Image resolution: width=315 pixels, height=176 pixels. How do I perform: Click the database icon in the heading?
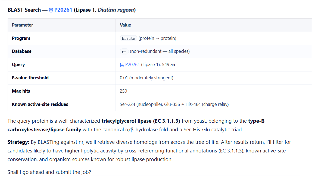pyautogui.click(x=51, y=10)
